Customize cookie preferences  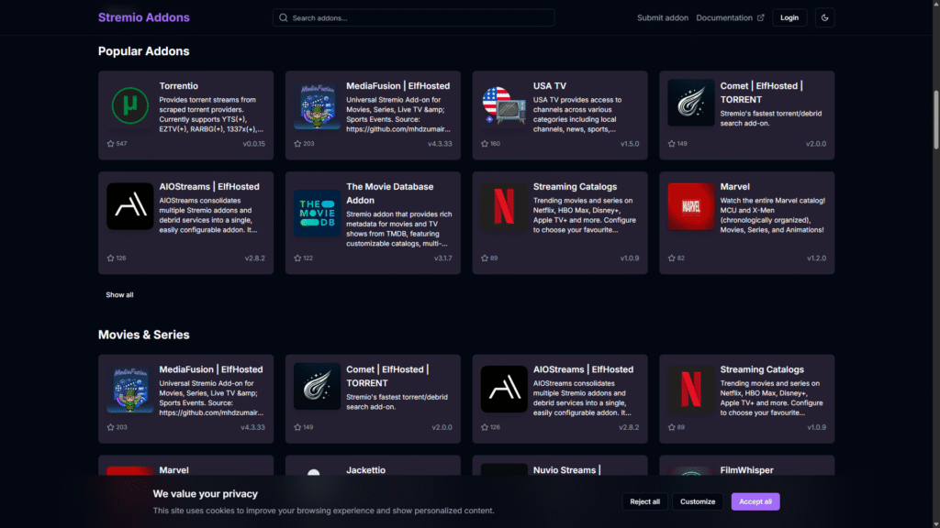(x=698, y=501)
